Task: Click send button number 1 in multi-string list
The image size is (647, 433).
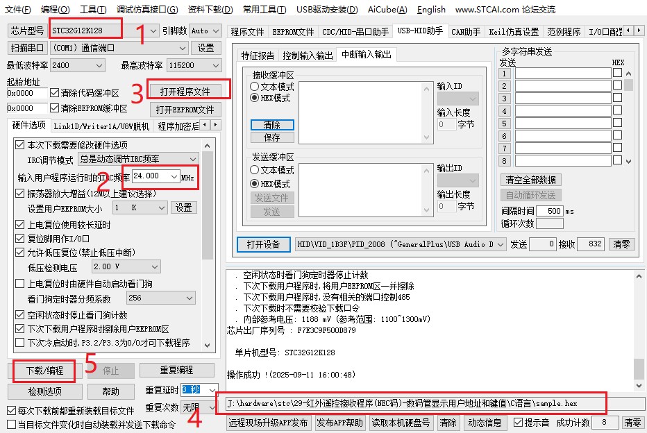Action: click(505, 74)
